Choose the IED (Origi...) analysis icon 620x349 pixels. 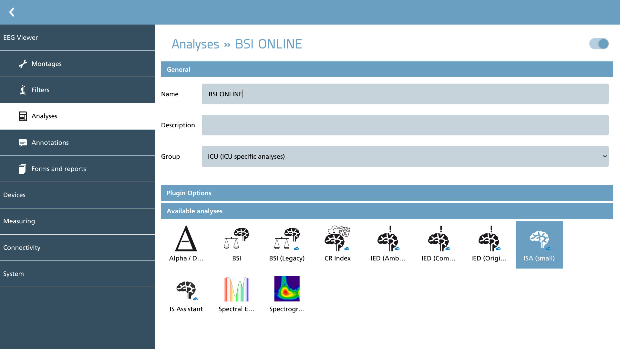[489, 245]
